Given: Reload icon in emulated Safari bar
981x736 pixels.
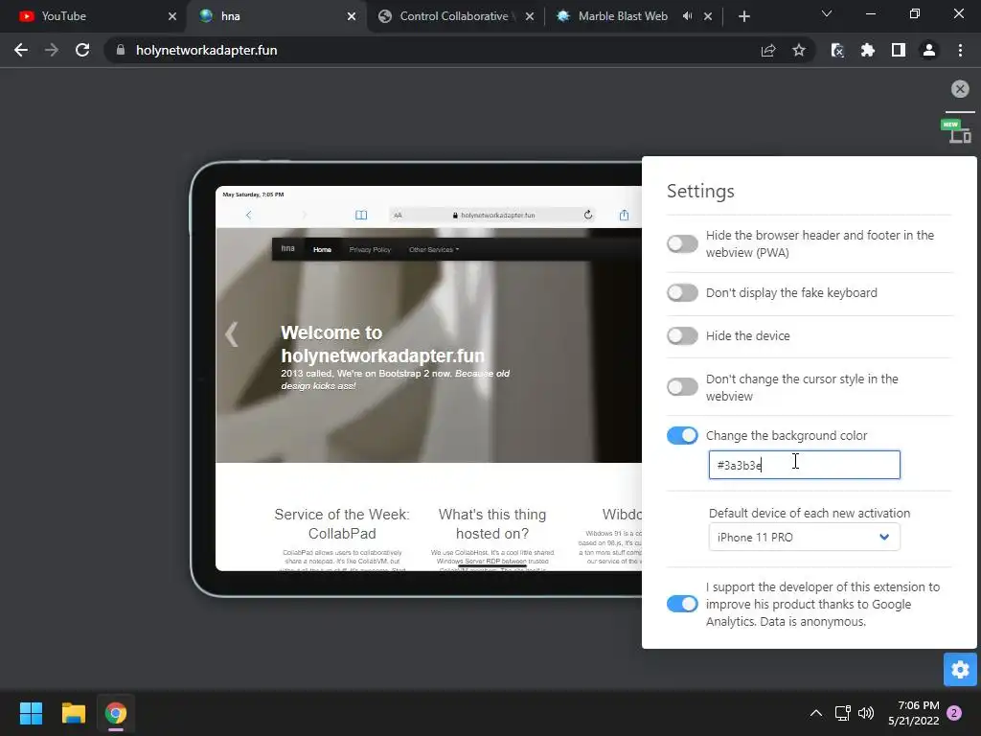Looking at the screenshot, I should click(588, 215).
